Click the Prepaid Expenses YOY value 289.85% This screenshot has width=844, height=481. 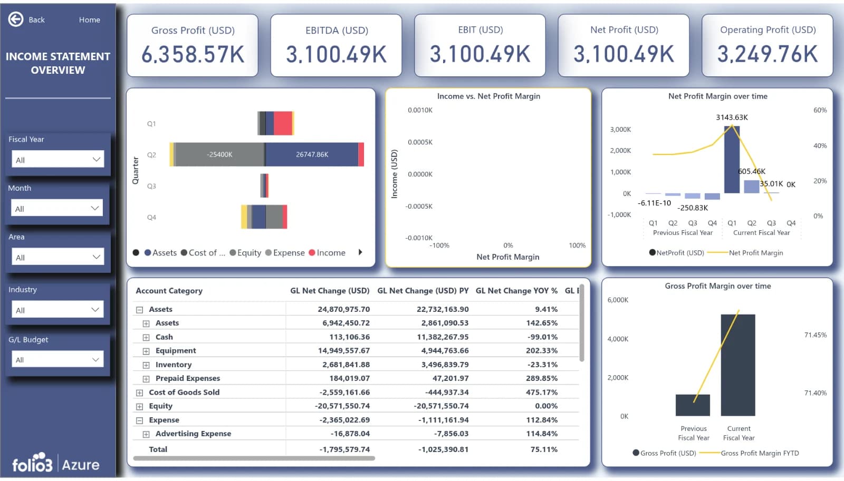[x=542, y=378]
